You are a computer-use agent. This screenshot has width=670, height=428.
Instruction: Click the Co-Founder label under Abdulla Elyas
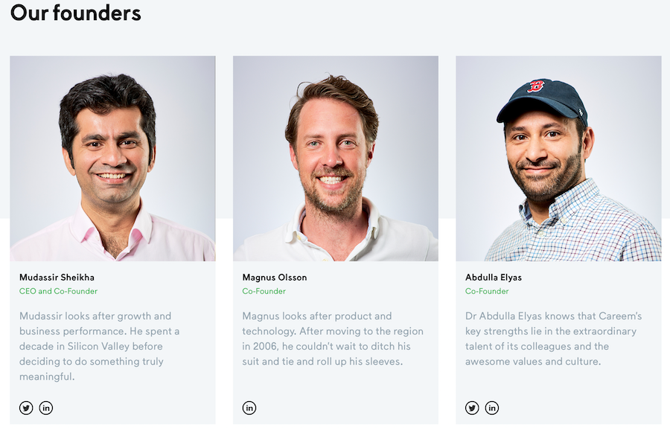click(487, 291)
